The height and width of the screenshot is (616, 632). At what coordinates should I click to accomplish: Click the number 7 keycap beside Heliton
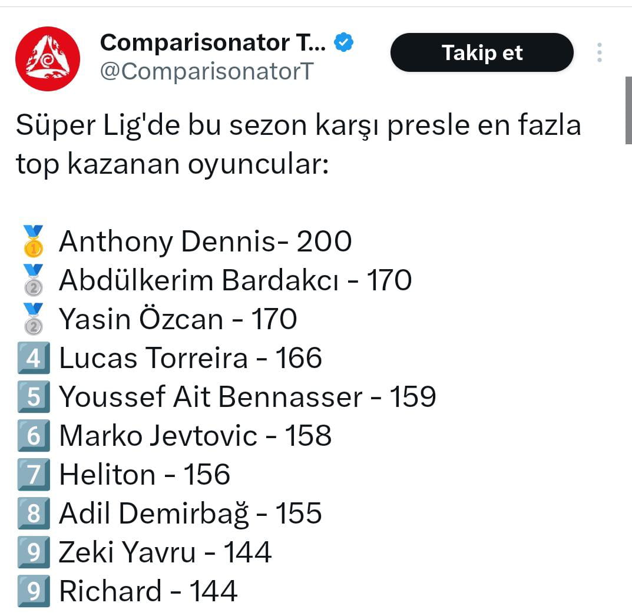coord(34,474)
